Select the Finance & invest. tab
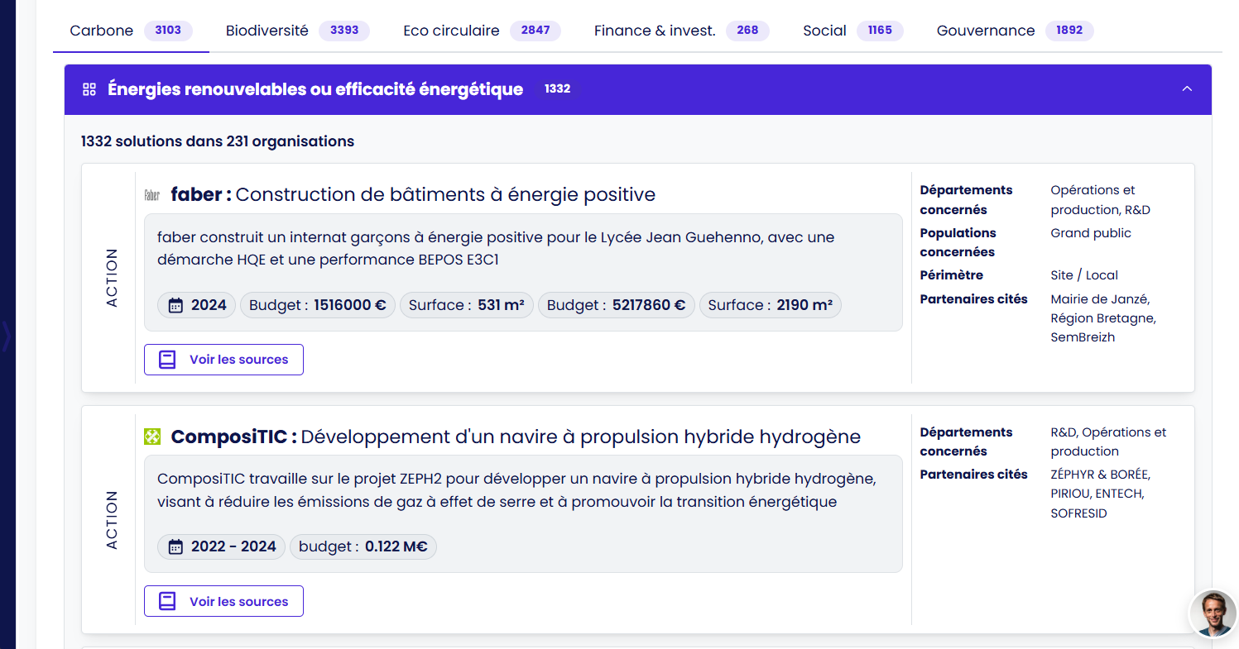This screenshot has width=1239, height=649. pyautogui.click(x=680, y=31)
